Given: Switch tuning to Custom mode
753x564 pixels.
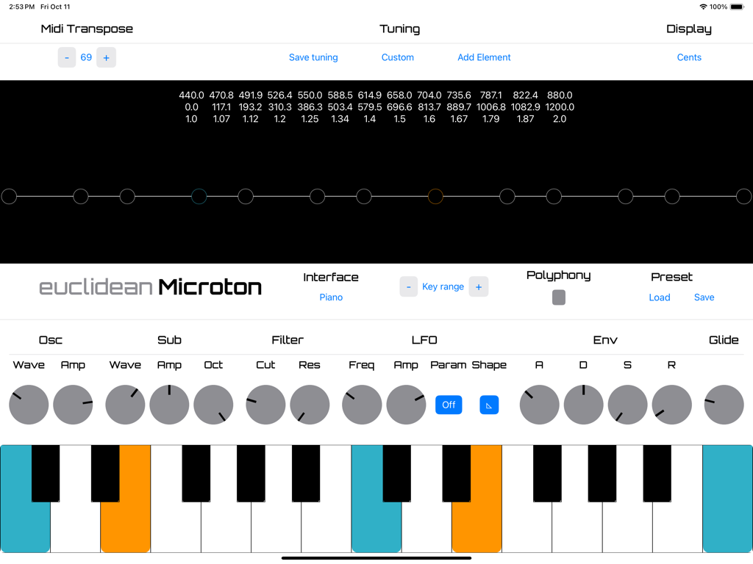Looking at the screenshot, I should coord(397,57).
